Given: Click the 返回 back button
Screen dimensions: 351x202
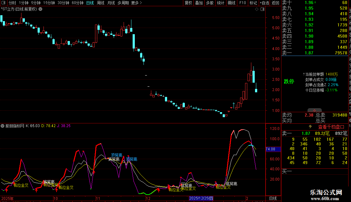Looking at the screenshot, I should pyautogui.click(x=275, y=3).
